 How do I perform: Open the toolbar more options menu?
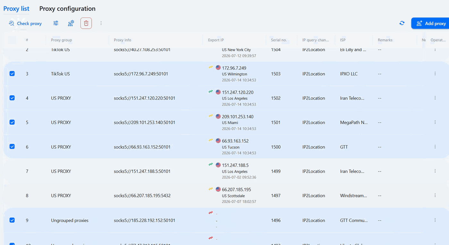coord(101,23)
